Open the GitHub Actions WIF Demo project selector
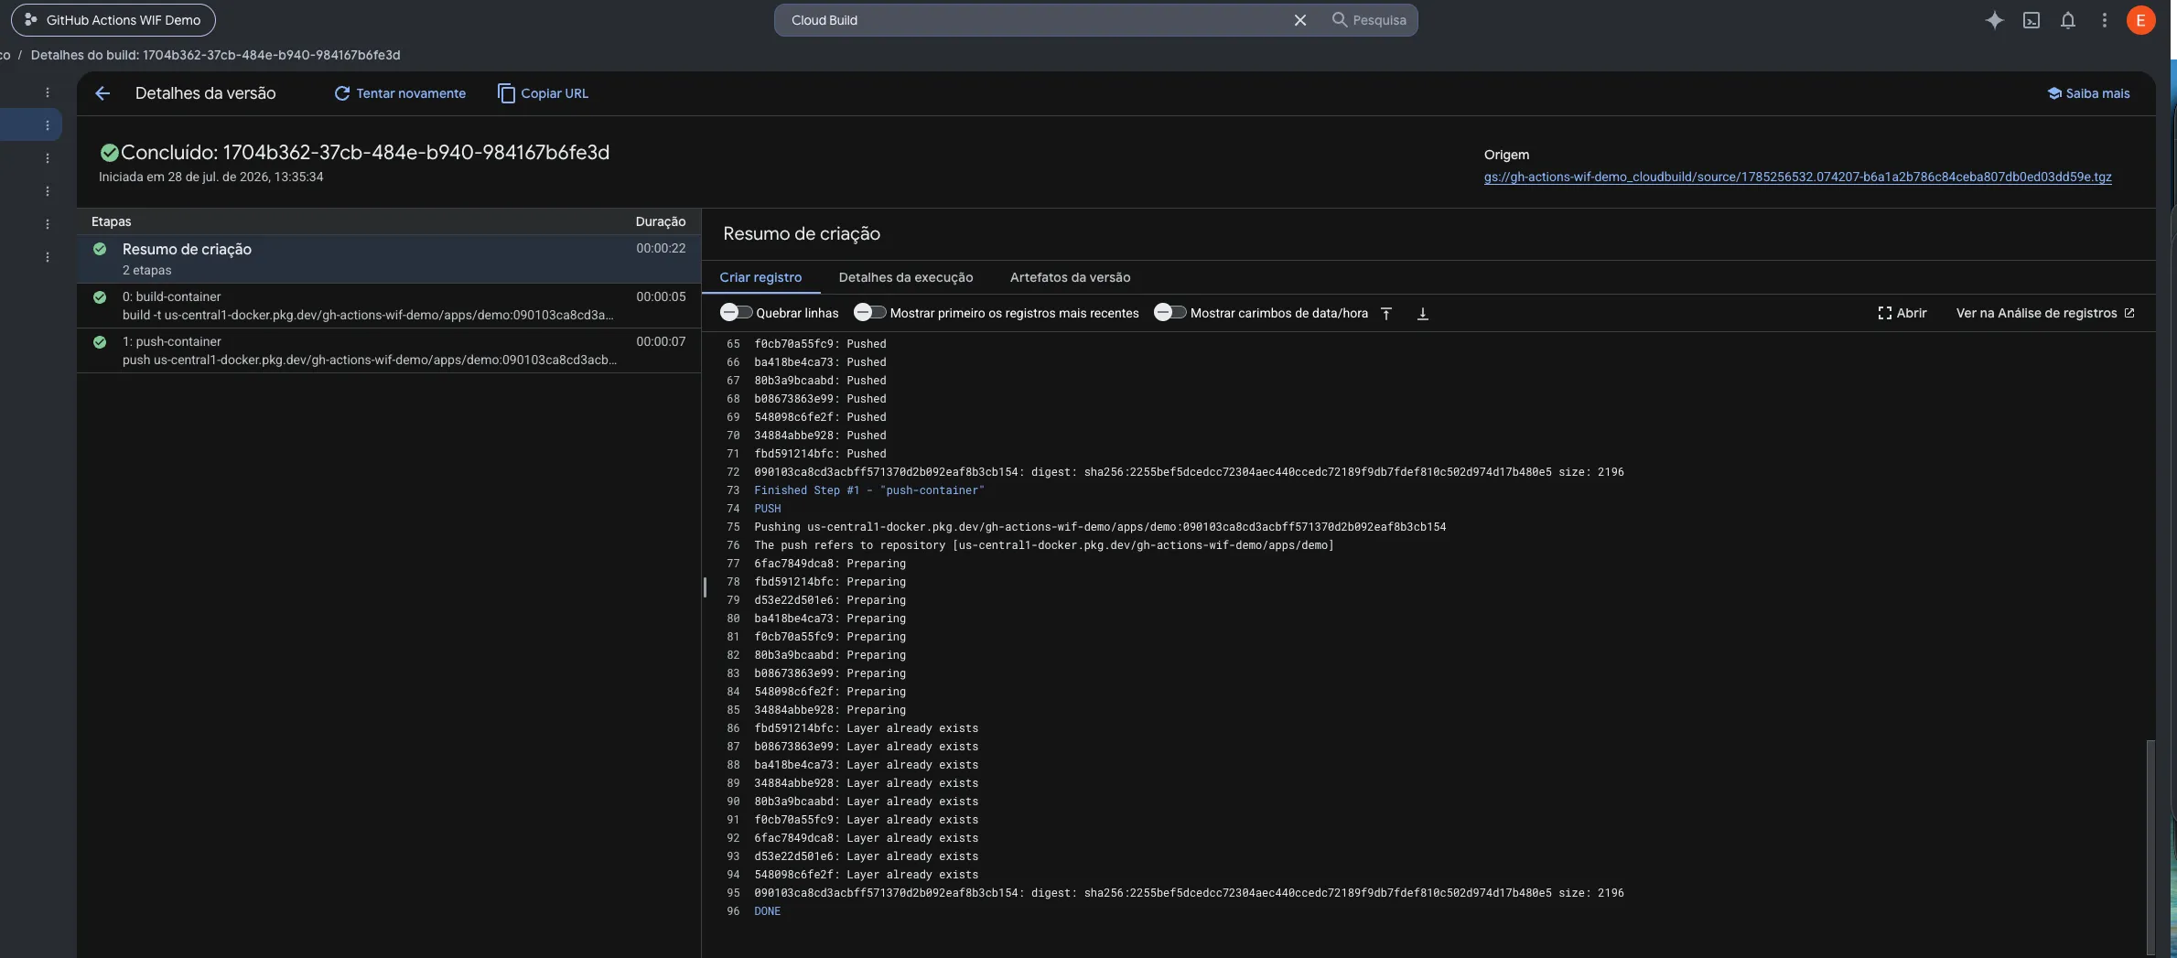2177x958 pixels. click(x=113, y=20)
